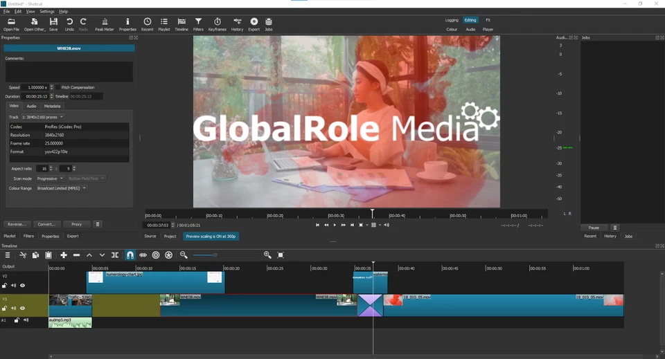Viewport: 665px width, 359px height.
Task: Paste clip in timeline toolbar
Action: 48,255
